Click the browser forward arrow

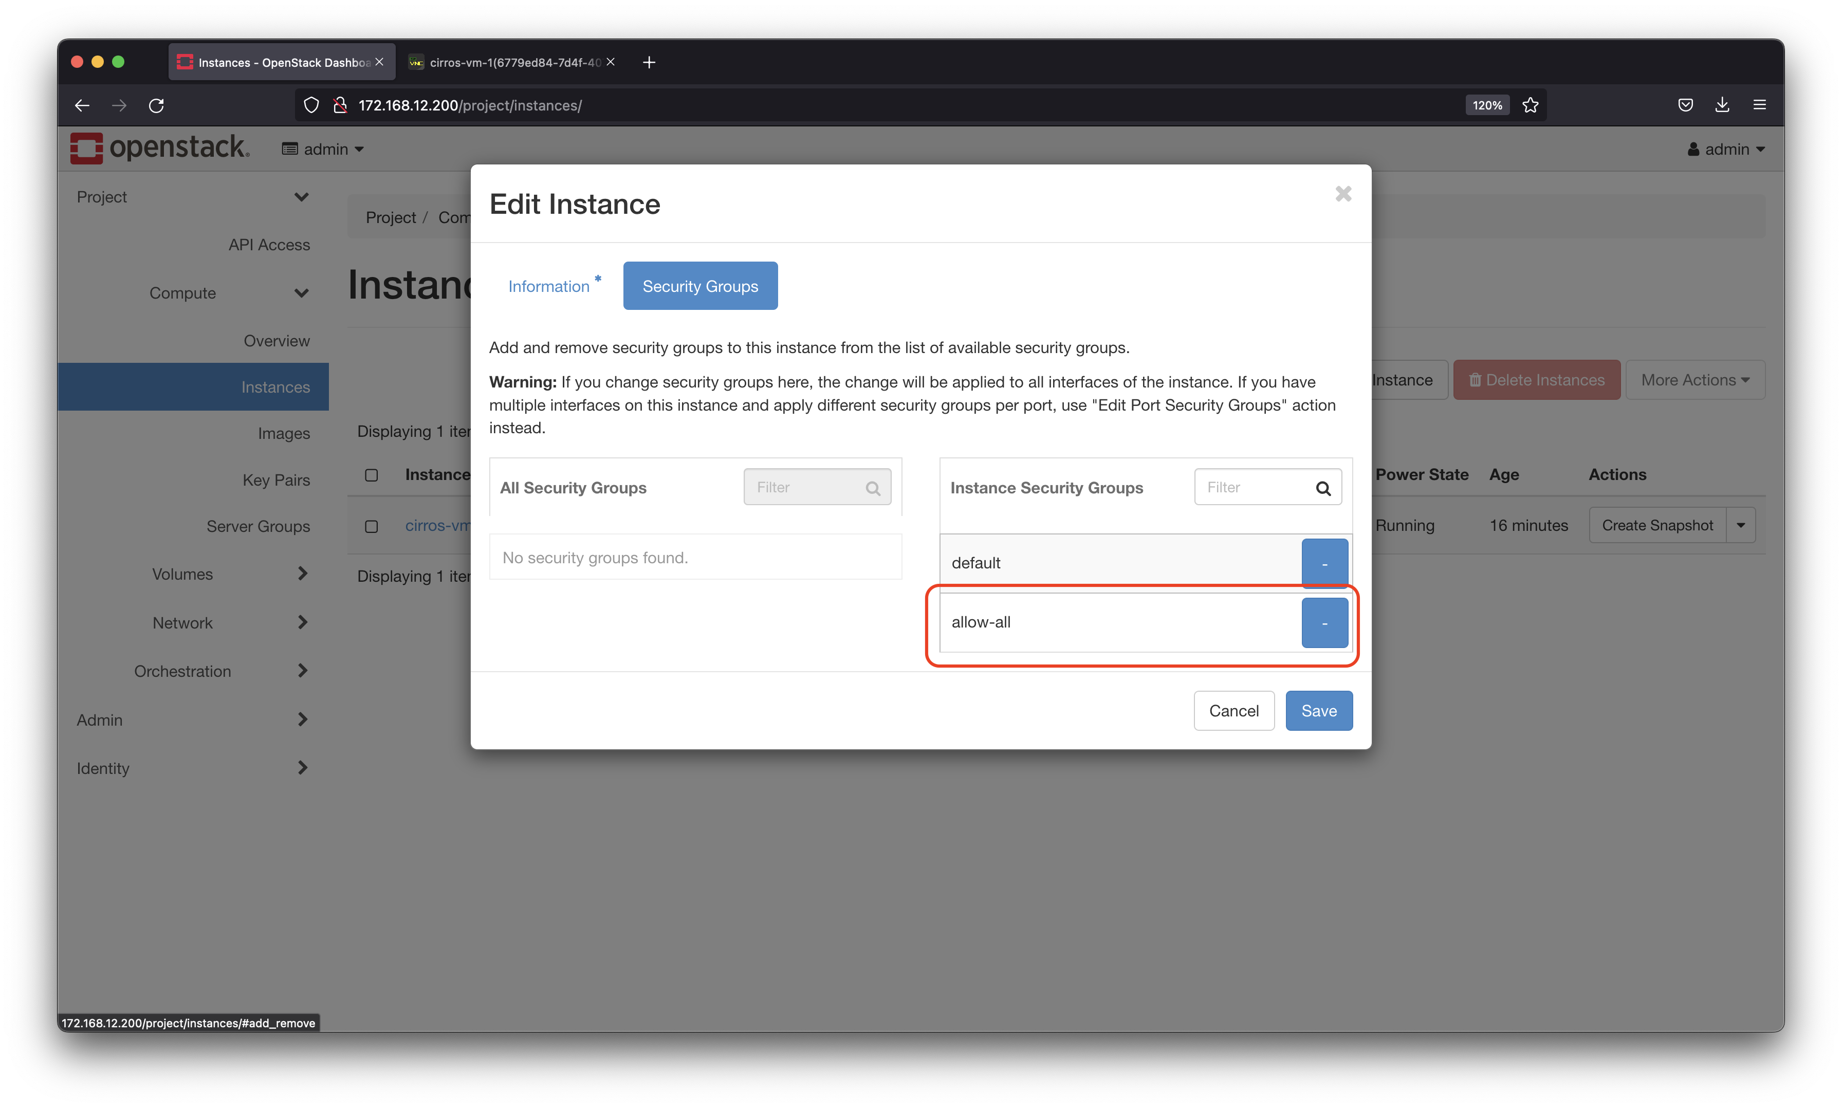tap(119, 105)
